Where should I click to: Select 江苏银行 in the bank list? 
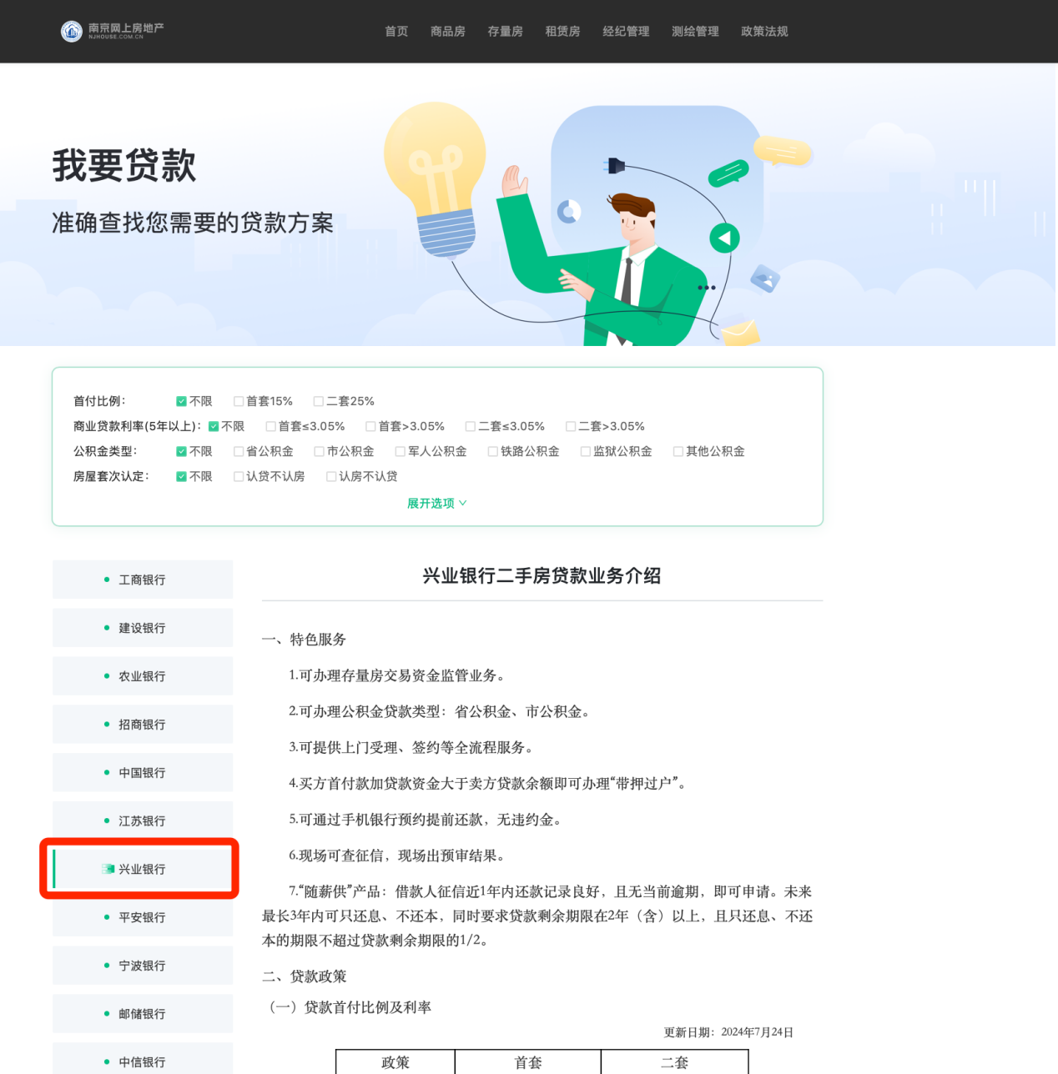point(143,821)
